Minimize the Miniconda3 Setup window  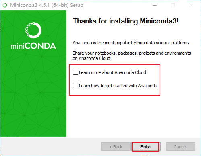[155, 5]
